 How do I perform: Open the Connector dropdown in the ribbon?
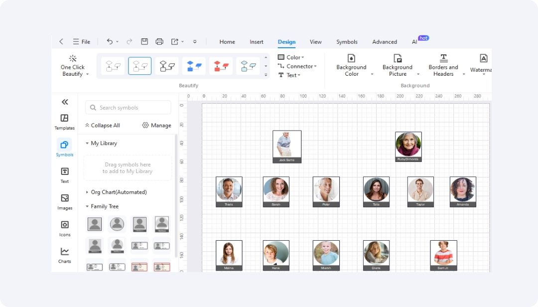[297, 66]
